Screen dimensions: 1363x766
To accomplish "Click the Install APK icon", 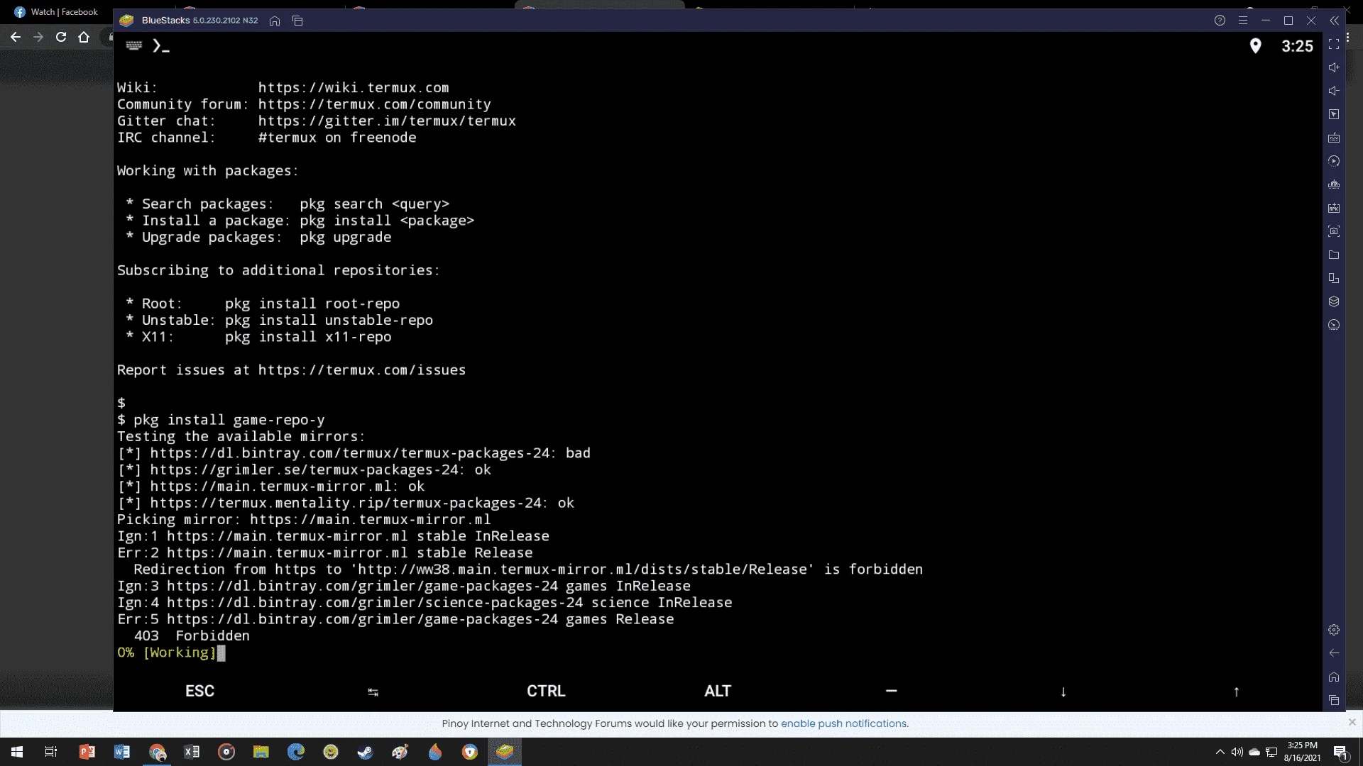I will (1334, 208).
